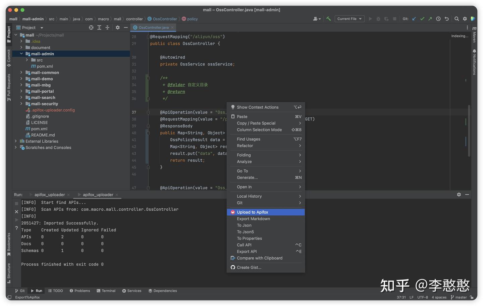This screenshot has height=306, width=483.
Task: Click the Build hammer icon in toolbar
Action: (x=329, y=19)
